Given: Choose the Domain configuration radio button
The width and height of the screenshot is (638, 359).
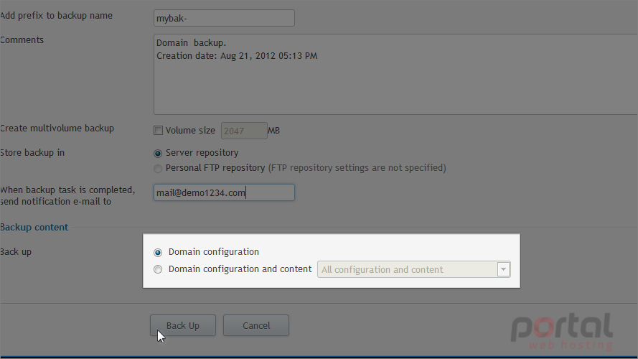Looking at the screenshot, I should pyautogui.click(x=158, y=252).
